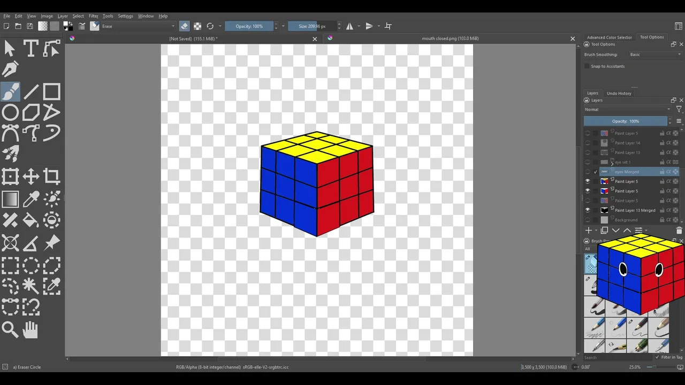Click the Save document icon
The height and width of the screenshot is (385, 685).
(29, 26)
